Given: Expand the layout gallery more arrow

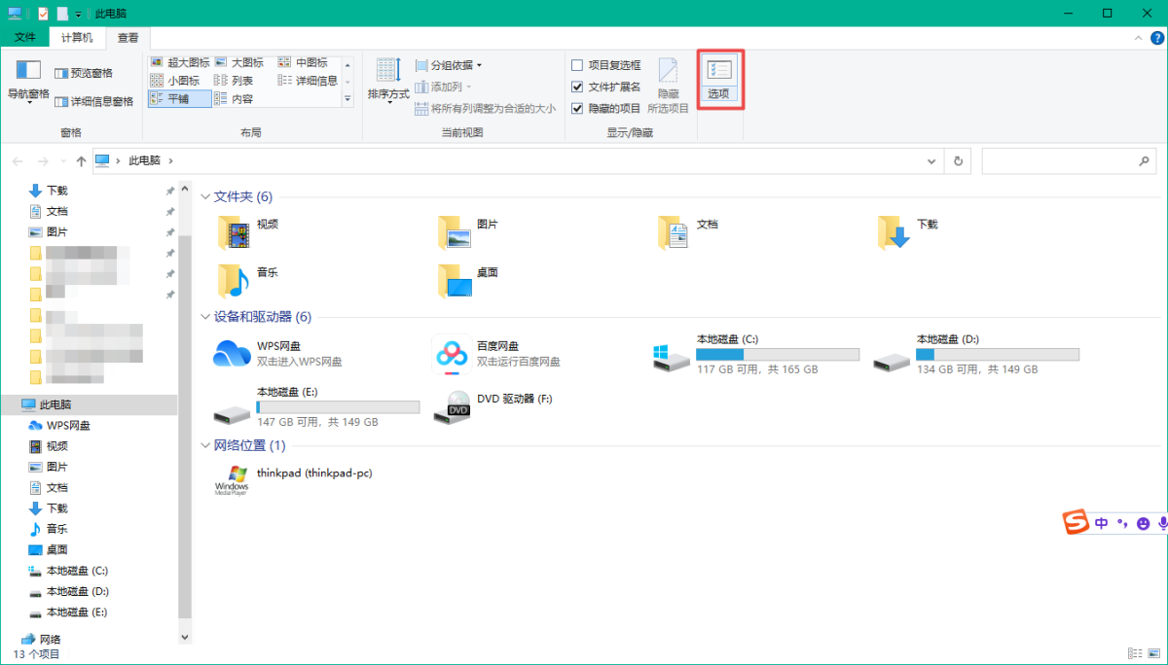Looking at the screenshot, I should pyautogui.click(x=347, y=98).
